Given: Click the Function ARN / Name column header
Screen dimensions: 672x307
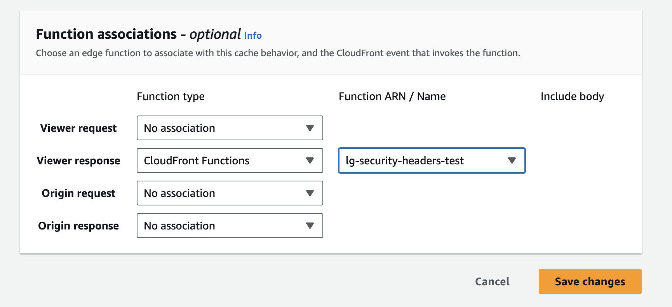Looking at the screenshot, I should coord(392,96).
